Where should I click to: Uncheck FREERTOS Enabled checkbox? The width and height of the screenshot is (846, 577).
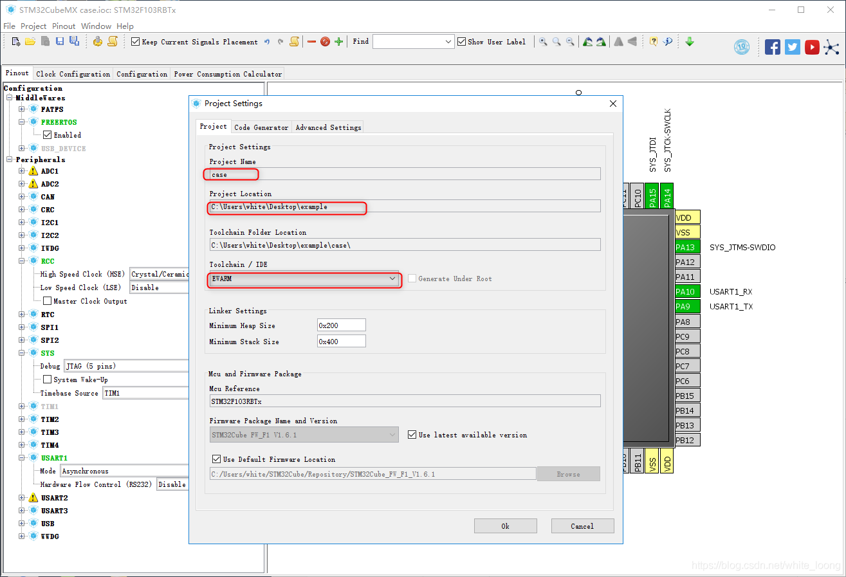click(48, 135)
